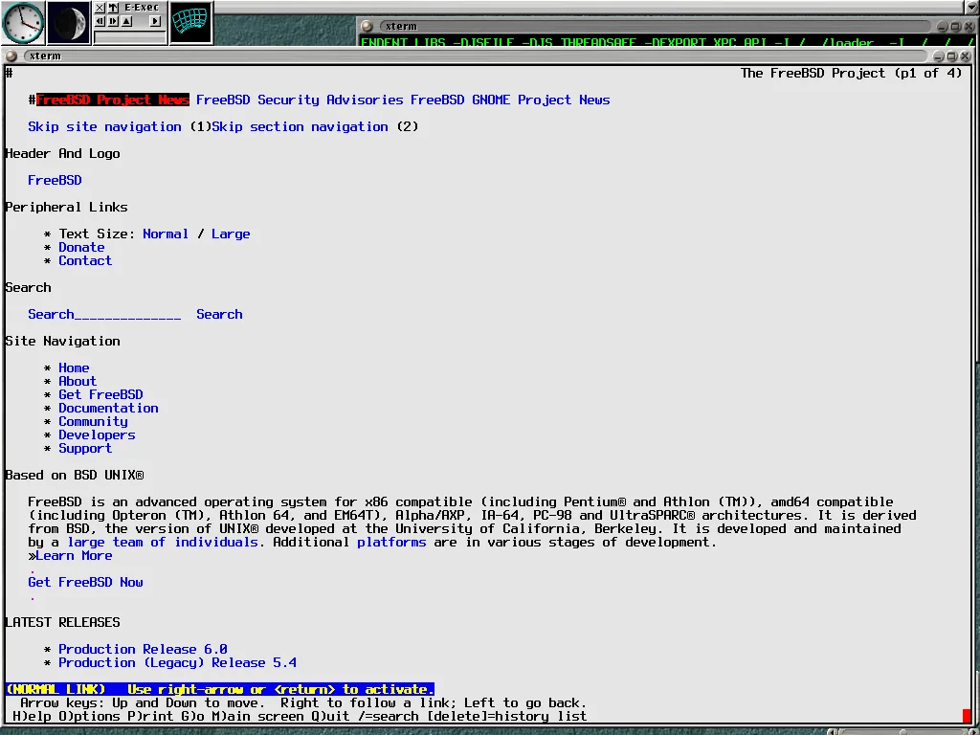Click the X button in E-Exec applet
Viewport: 980px width, 735px height.
tap(100, 8)
